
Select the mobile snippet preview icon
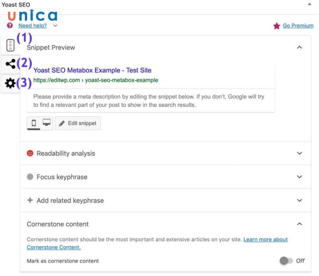[34, 123]
